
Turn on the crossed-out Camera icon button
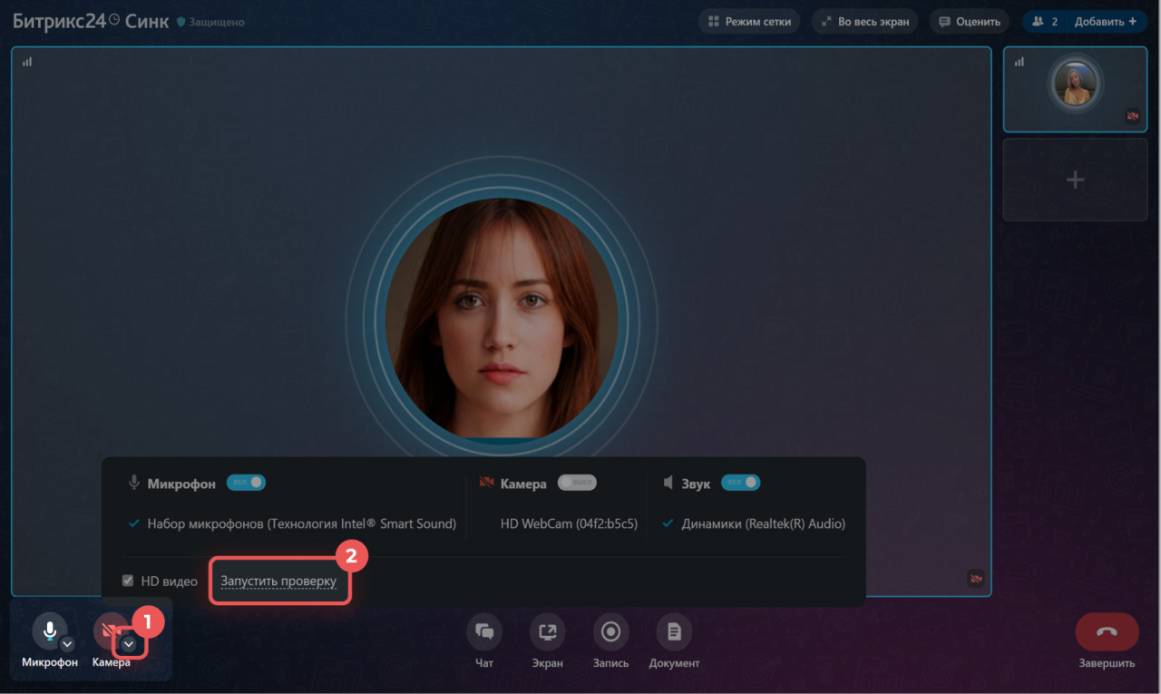coord(109,630)
